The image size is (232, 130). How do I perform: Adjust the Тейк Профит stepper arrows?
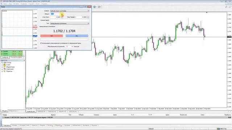88,17
